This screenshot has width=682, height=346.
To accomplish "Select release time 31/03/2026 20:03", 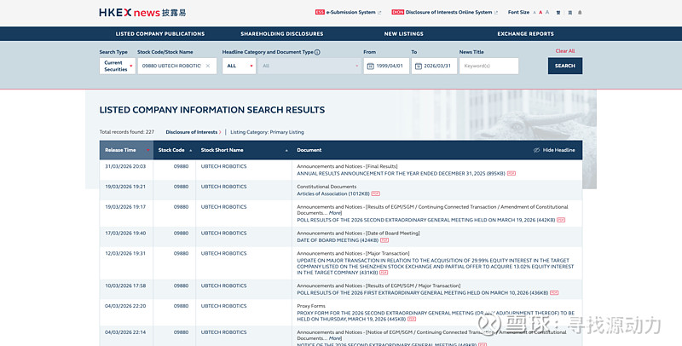I will [x=125, y=166].
